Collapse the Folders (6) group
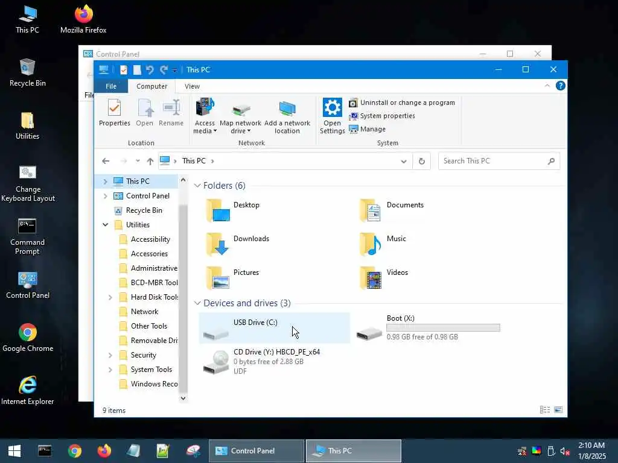618x463 pixels. (197, 186)
